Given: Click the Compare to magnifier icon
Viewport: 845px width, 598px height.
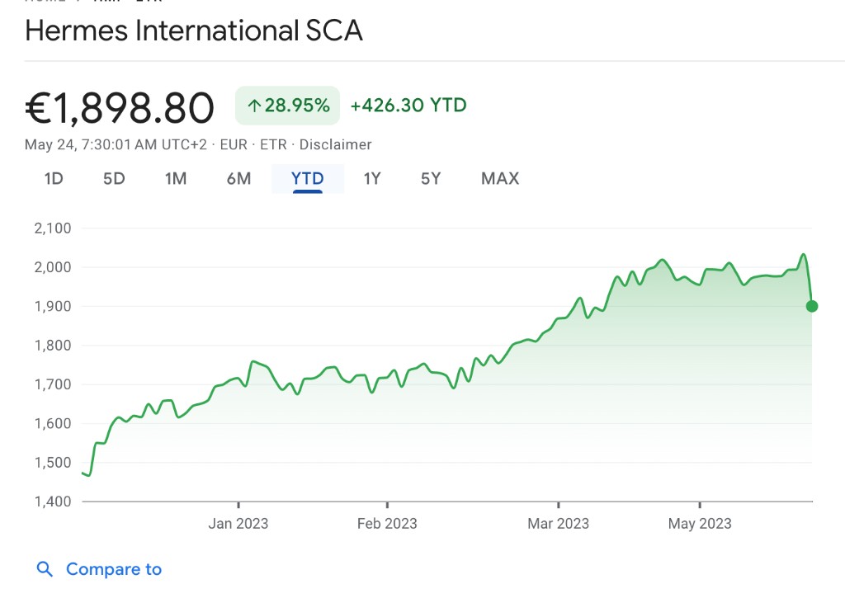Looking at the screenshot, I should click(45, 569).
